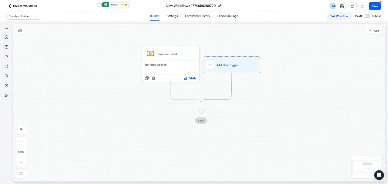This screenshot has width=388, height=184.
Task: Toggle the Draft/Publish switch
Action: coord(367,16)
